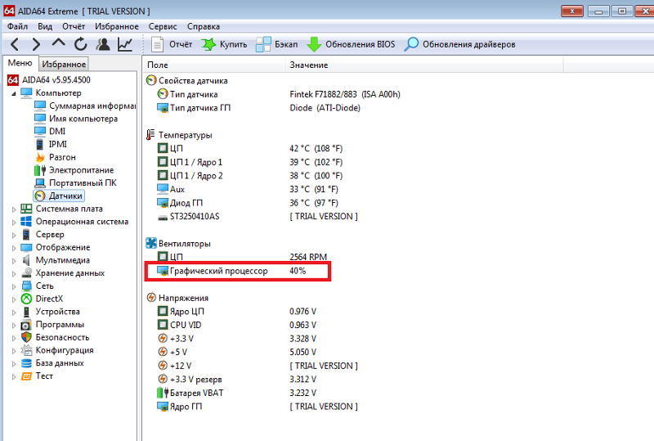Click the DirectX Xbox icon
Viewport: 654px width, 441px height.
[x=26, y=299]
